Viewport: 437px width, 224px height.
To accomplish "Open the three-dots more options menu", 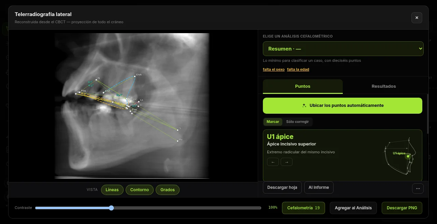I will click(418, 188).
